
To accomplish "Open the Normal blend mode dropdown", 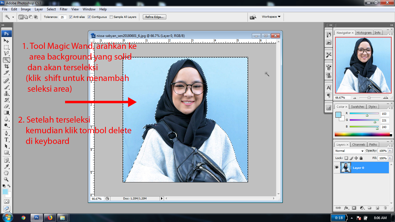I will [349, 151].
